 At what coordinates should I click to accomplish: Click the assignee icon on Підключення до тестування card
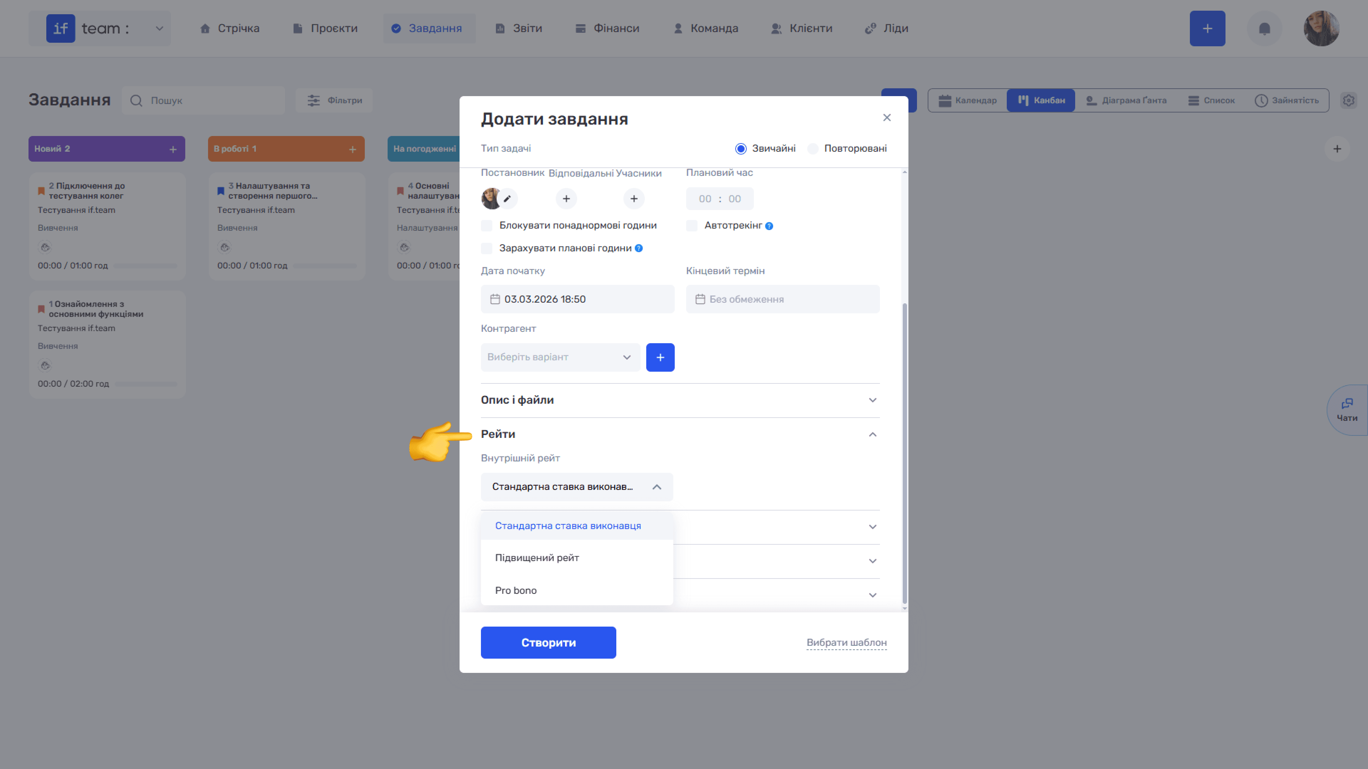45,247
